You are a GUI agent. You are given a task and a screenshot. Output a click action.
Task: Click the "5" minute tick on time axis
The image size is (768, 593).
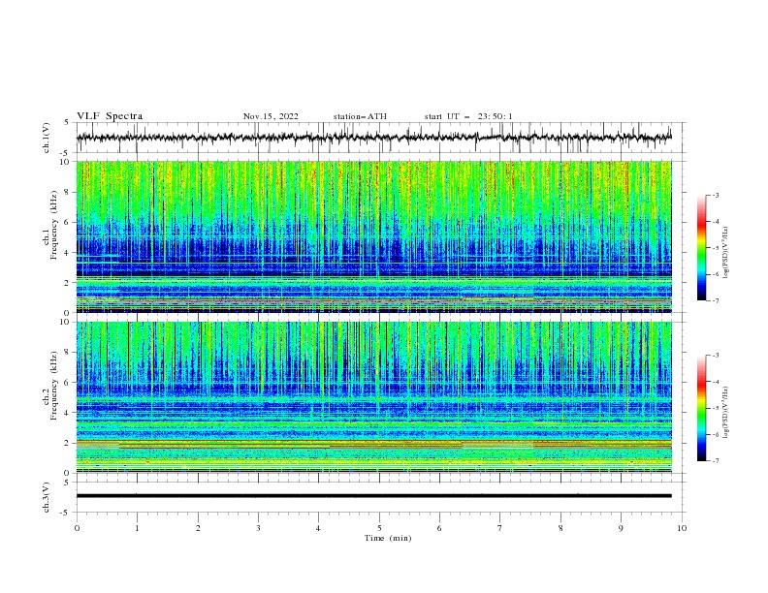379,528
